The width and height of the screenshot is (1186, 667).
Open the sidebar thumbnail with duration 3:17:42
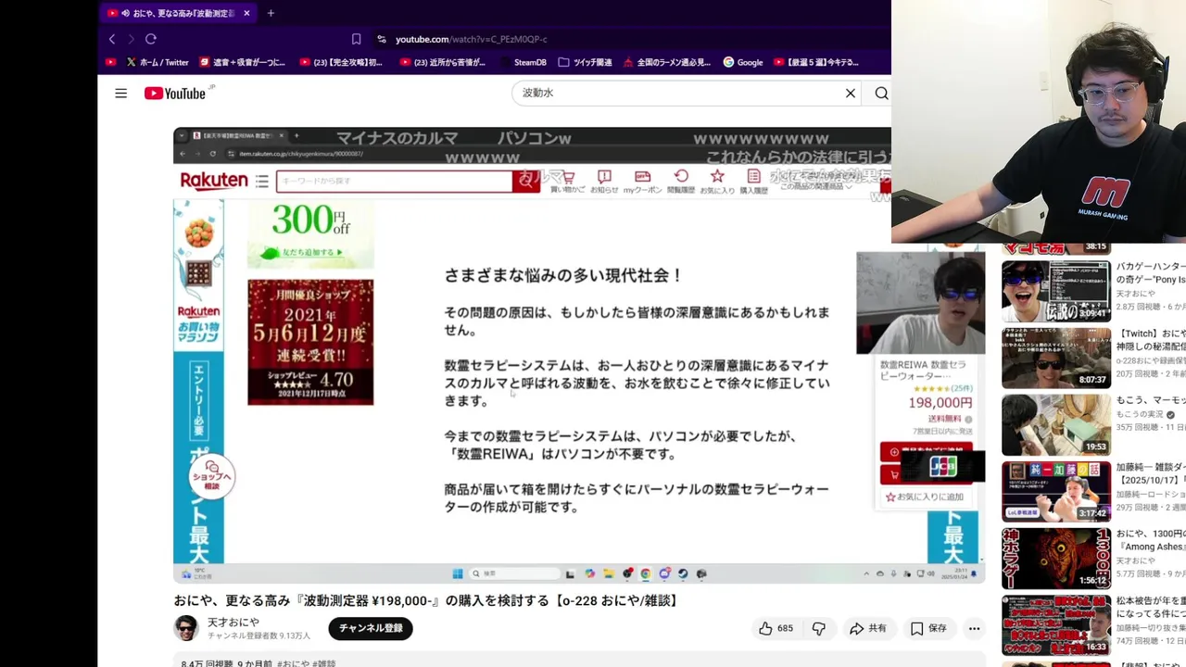(x=1055, y=491)
